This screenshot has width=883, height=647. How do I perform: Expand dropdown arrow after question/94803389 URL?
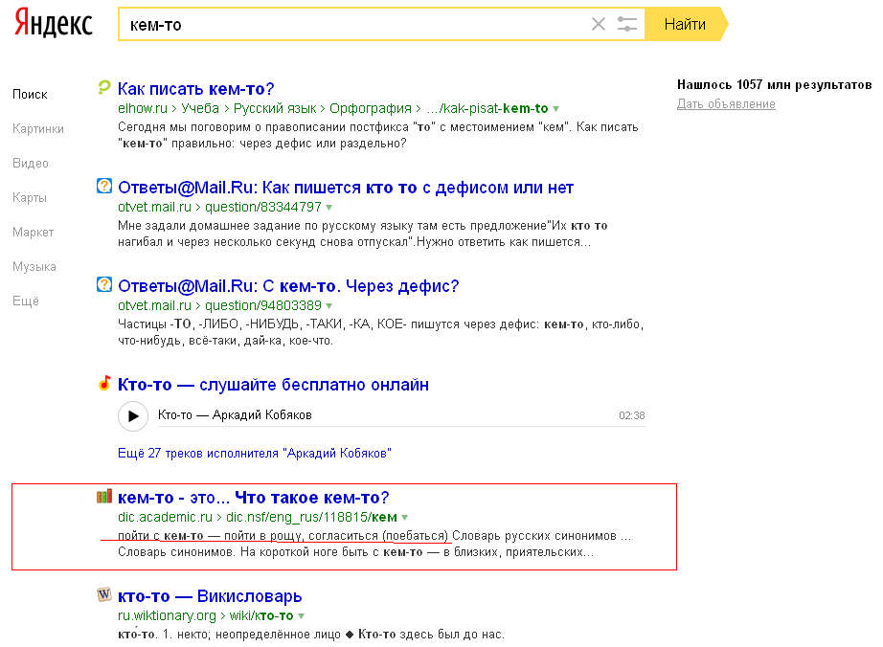pos(328,306)
